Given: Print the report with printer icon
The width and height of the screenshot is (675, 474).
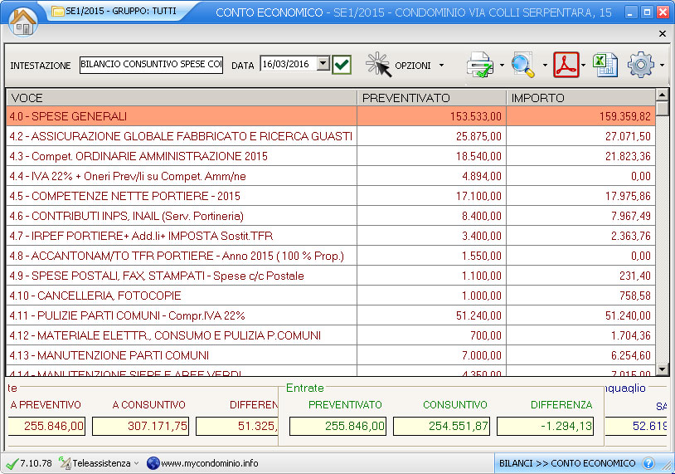Looking at the screenshot, I should [x=481, y=65].
